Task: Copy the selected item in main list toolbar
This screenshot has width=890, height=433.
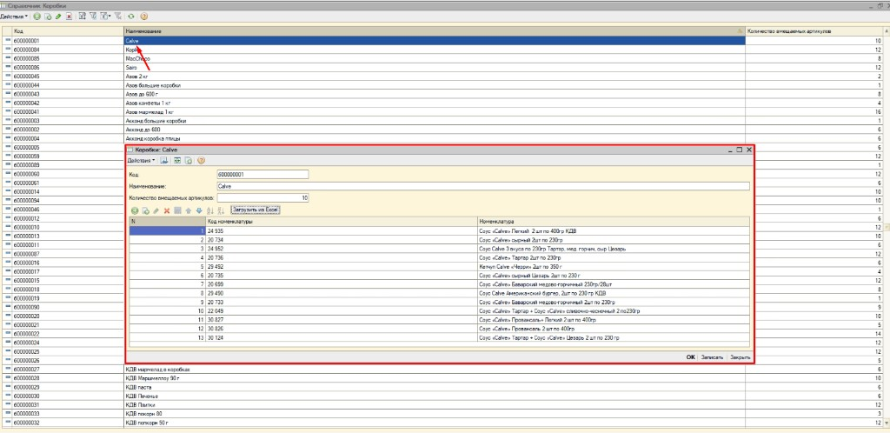Action: point(48,17)
